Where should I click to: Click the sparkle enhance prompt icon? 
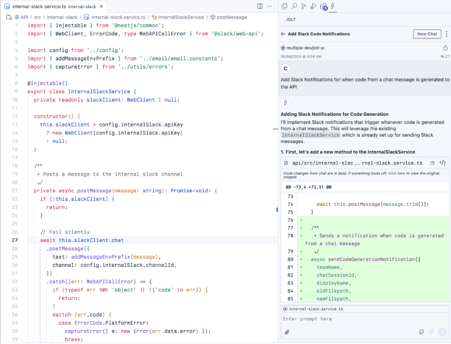tap(431, 332)
